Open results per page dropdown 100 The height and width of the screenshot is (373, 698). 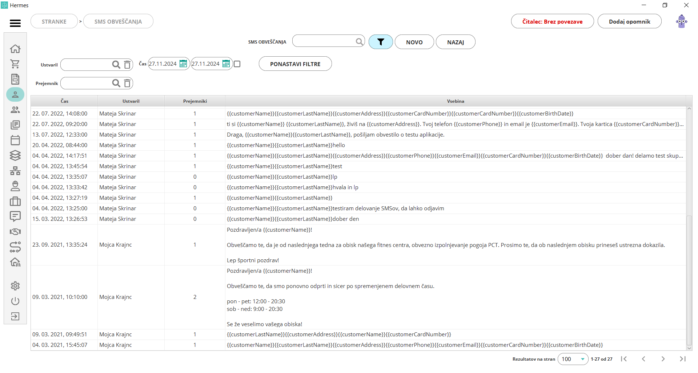[x=573, y=359]
